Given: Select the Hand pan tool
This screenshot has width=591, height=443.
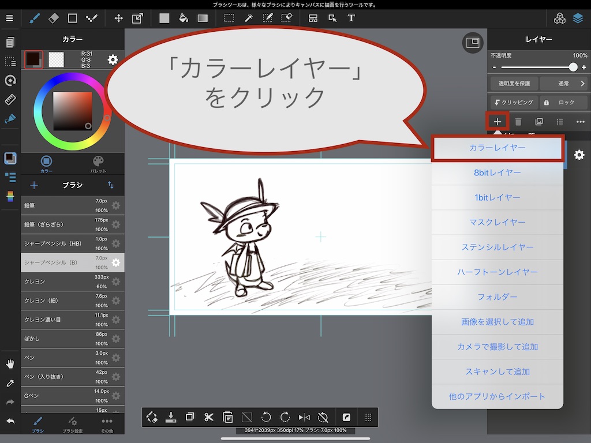Looking at the screenshot, I should 10,364.
